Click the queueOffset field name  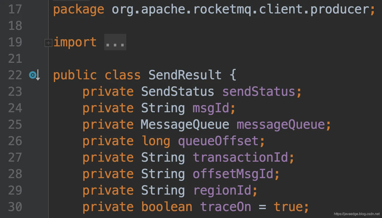coord(218,141)
